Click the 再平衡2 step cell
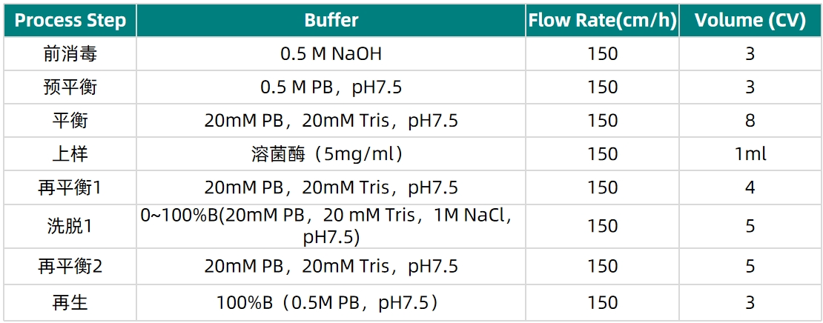The width and height of the screenshot is (823, 323). click(x=70, y=265)
